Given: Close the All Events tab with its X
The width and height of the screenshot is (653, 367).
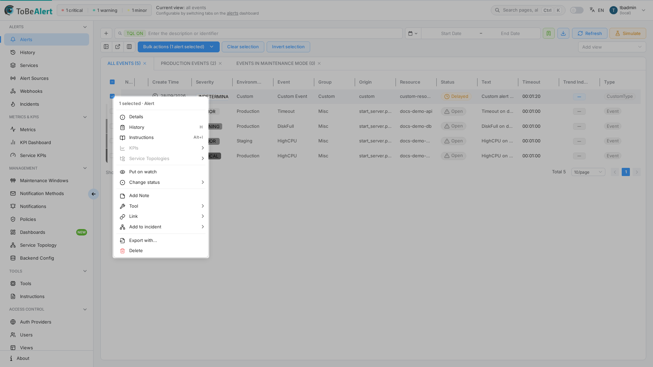Looking at the screenshot, I should [x=145, y=64].
